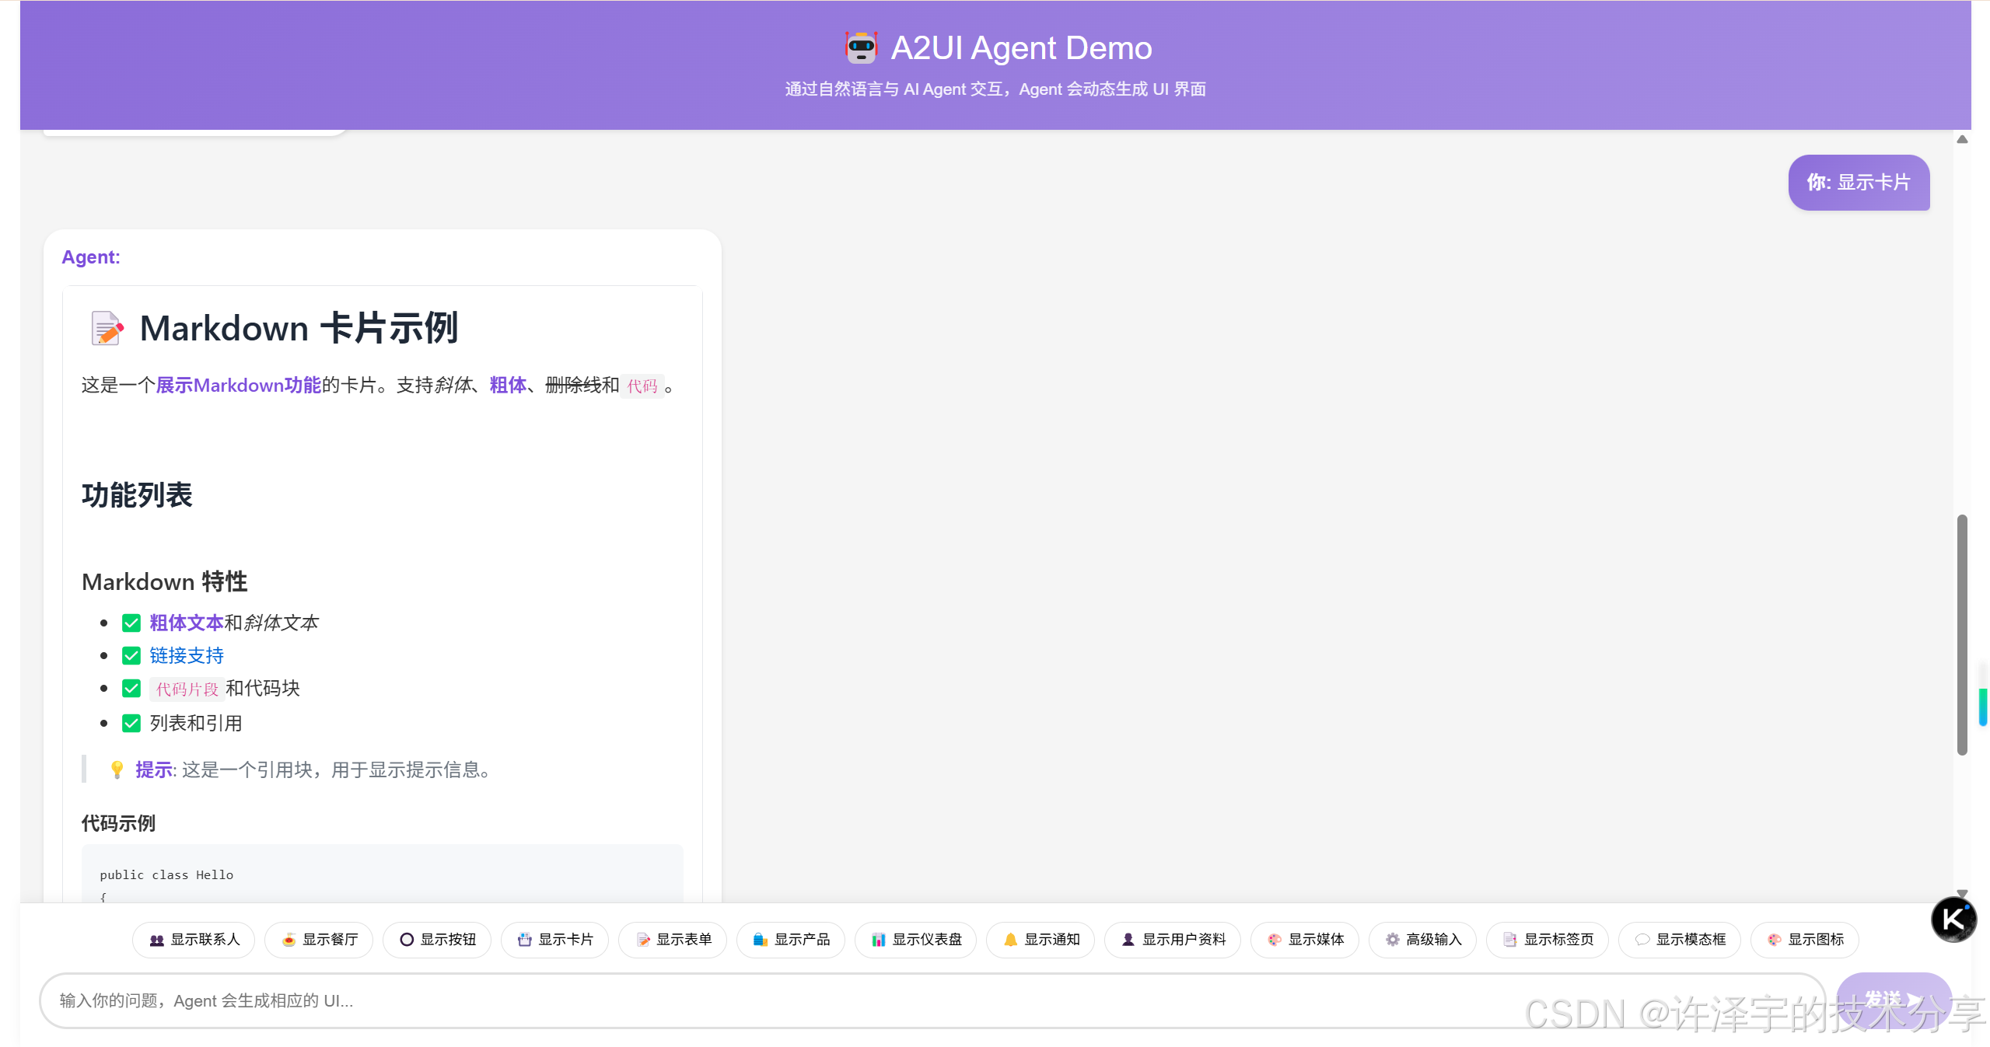The height and width of the screenshot is (1047, 1990).
Task: Click the 显示仪表盘 dashboard chip
Action: 915,940
